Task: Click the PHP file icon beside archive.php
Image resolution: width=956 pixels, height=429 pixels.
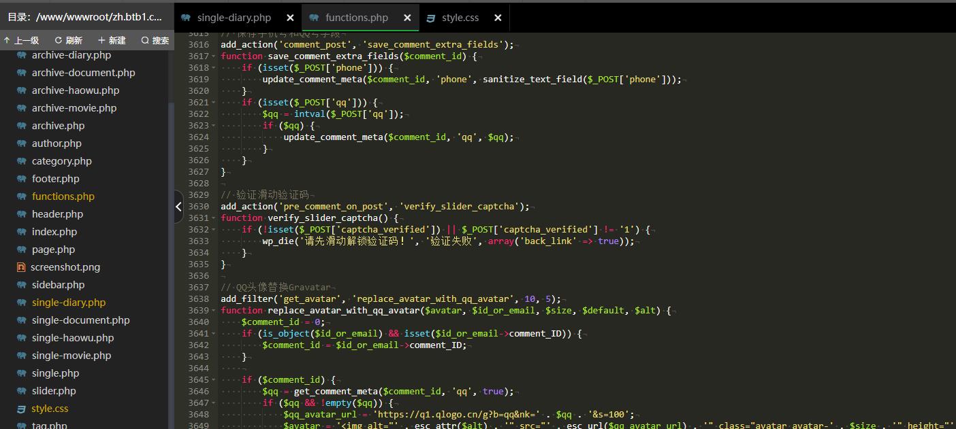Action: (21, 126)
